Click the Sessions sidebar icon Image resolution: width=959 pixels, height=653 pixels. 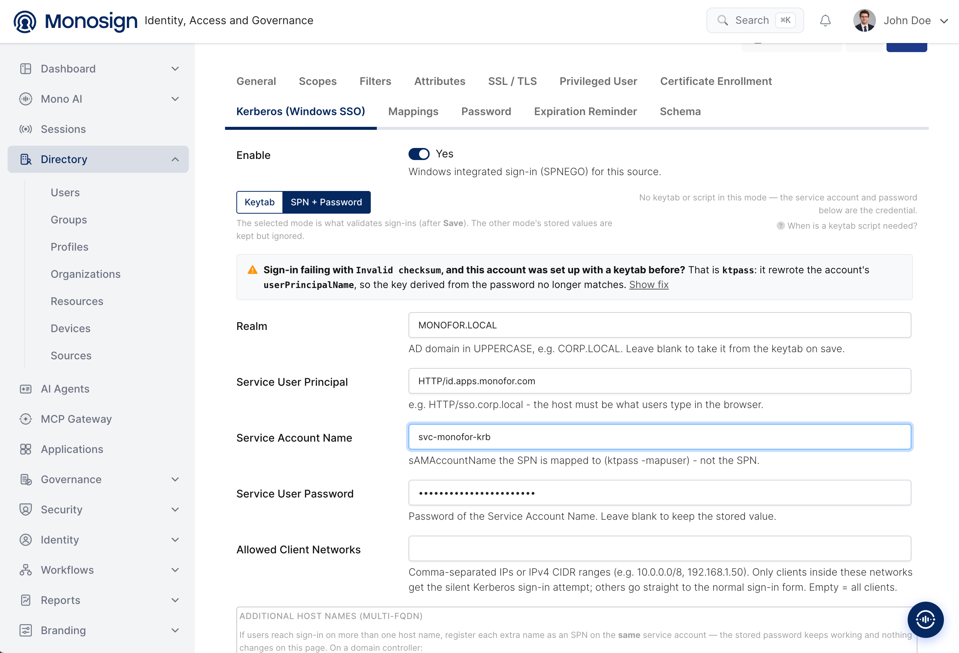point(26,129)
